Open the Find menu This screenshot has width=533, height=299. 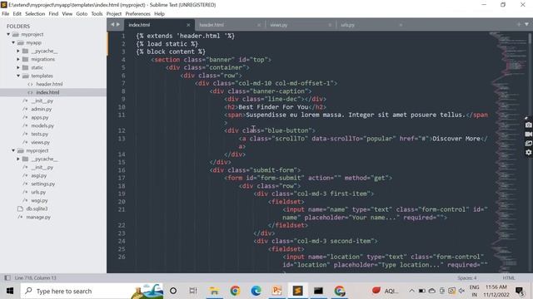point(53,14)
